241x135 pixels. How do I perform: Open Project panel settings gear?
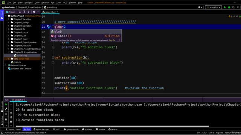34,12
